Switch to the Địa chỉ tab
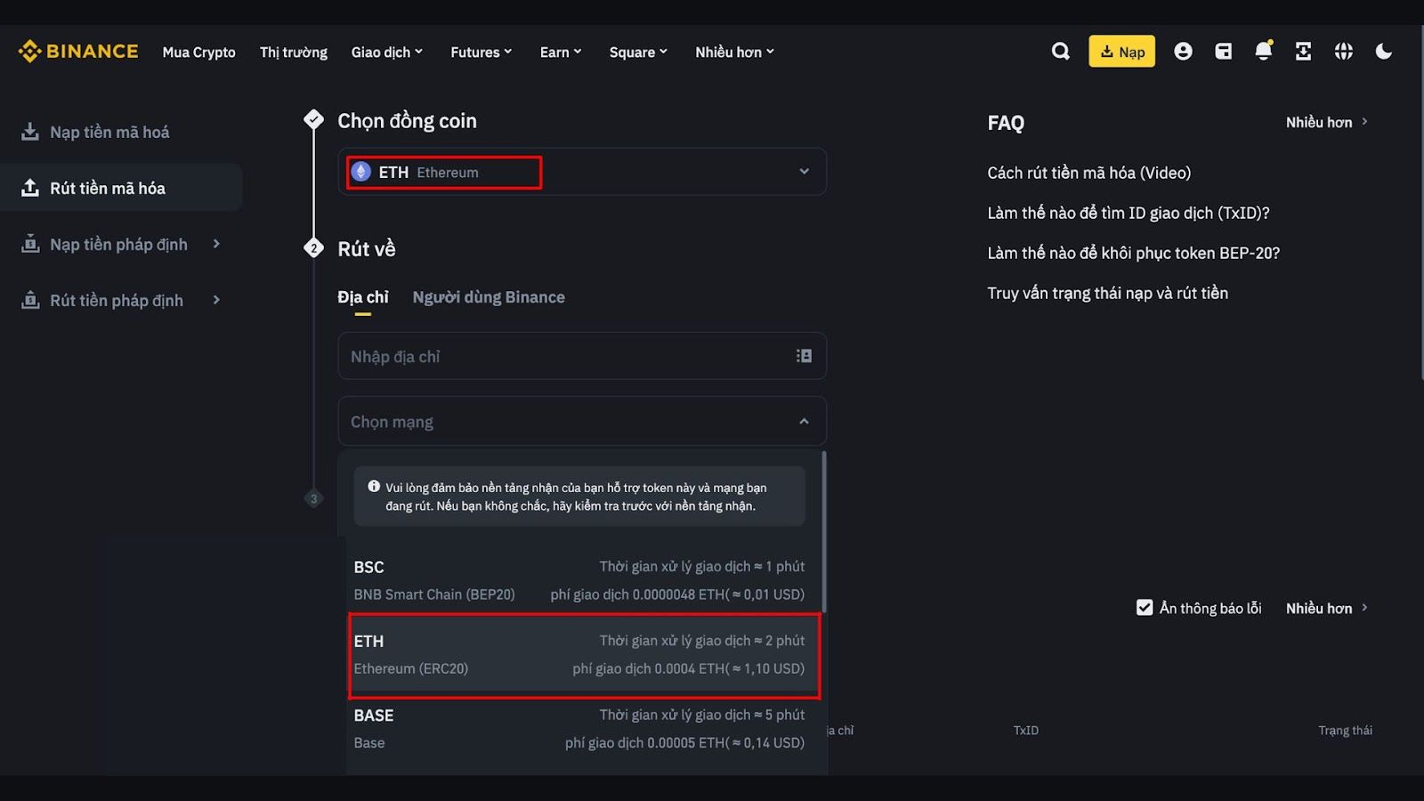The image size is (1424, 801). [x=363, y=297]
